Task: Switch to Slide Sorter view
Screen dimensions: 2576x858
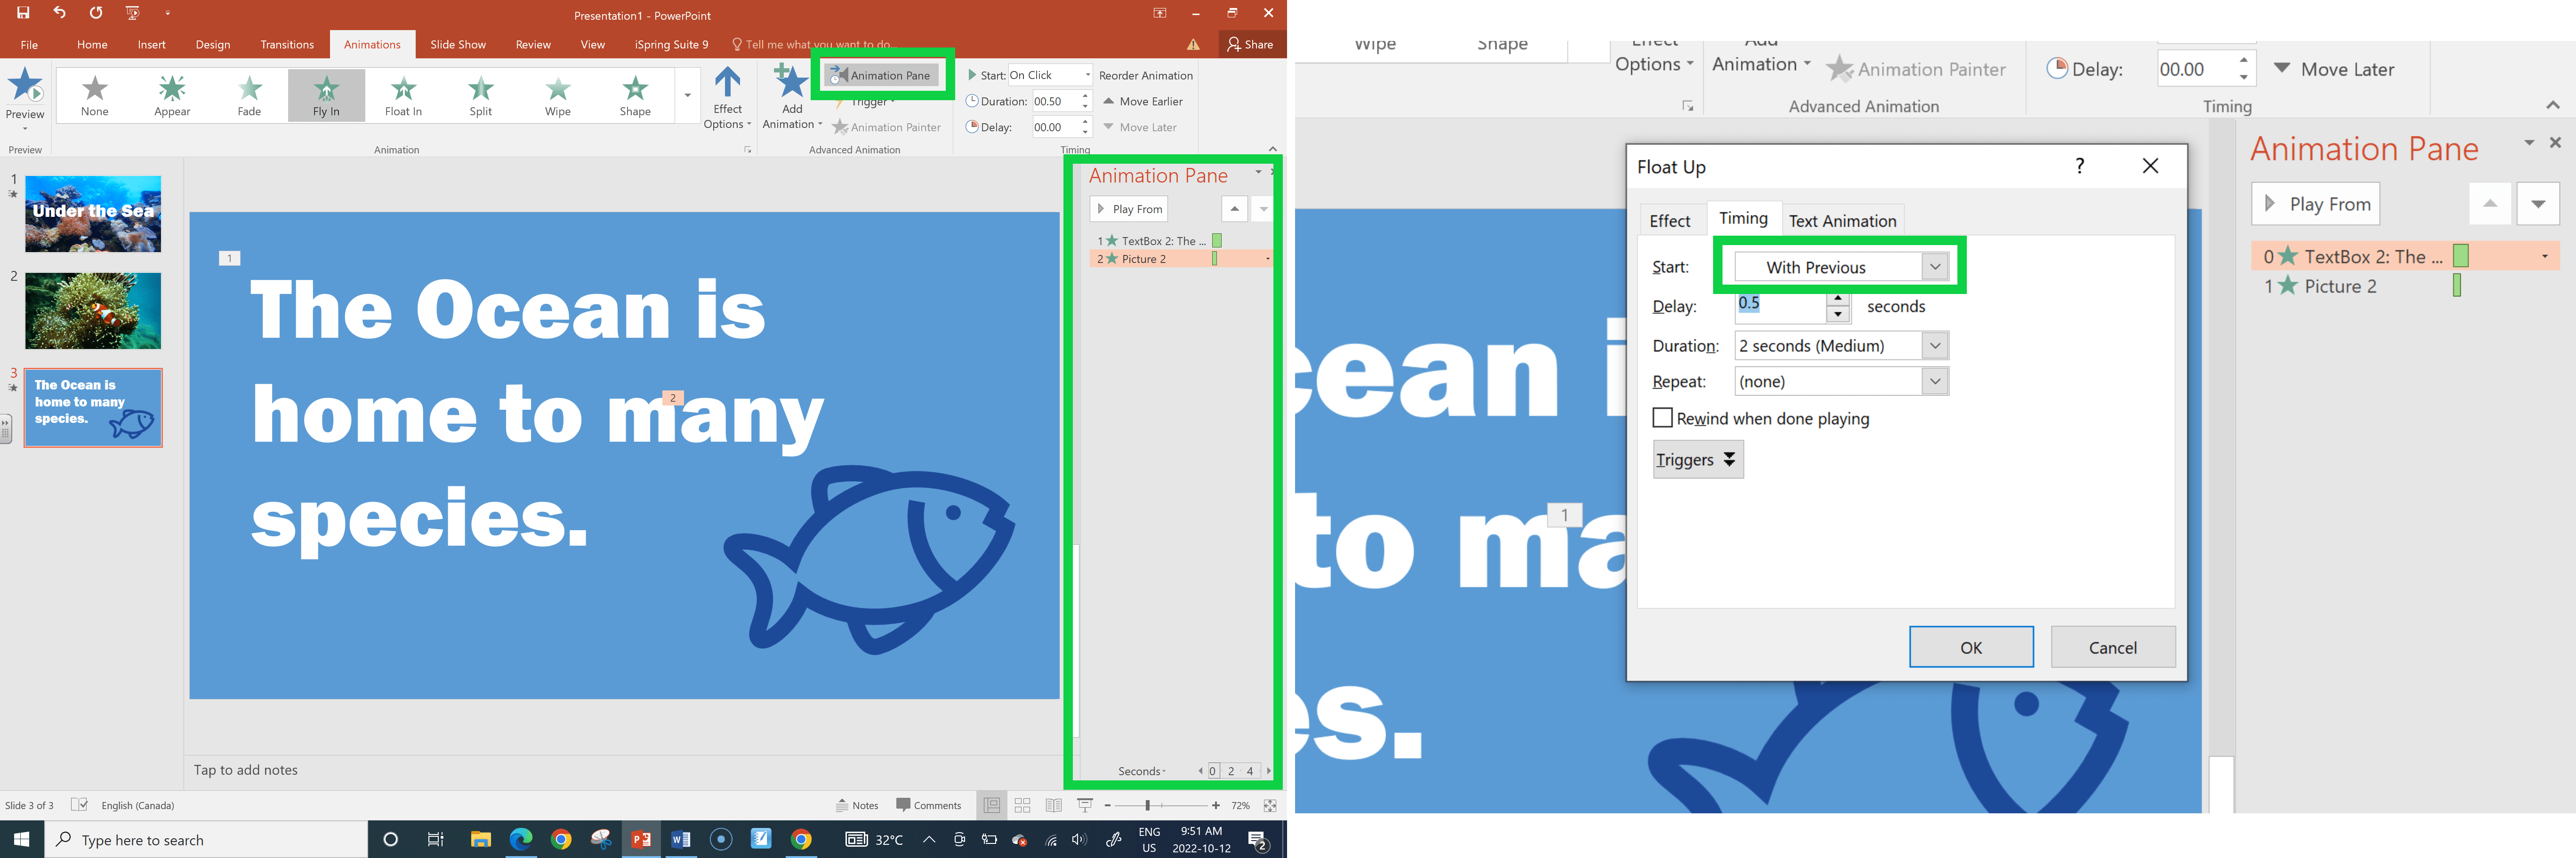Action: (x=1022, y=805)
